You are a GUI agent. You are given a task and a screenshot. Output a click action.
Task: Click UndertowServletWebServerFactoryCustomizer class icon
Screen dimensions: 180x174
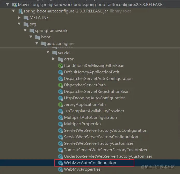pyautogui.click(x=60, y=157)
